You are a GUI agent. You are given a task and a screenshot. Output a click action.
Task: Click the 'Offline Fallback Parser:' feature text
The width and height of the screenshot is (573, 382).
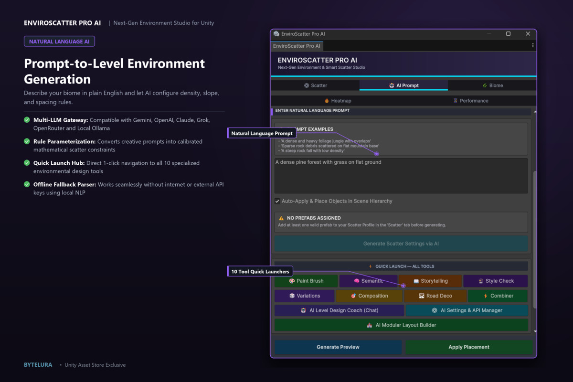point(65,184)
